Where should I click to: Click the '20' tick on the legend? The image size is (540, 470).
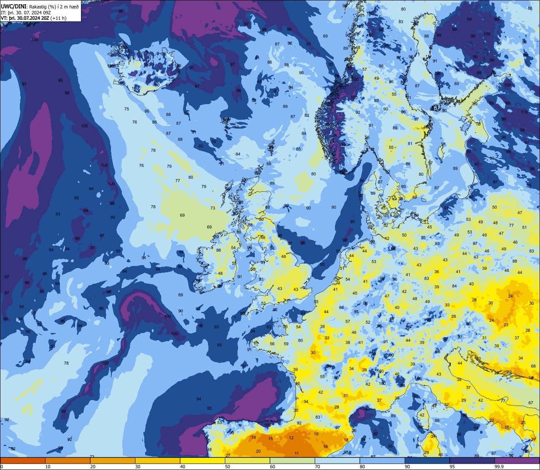point(93,467)
